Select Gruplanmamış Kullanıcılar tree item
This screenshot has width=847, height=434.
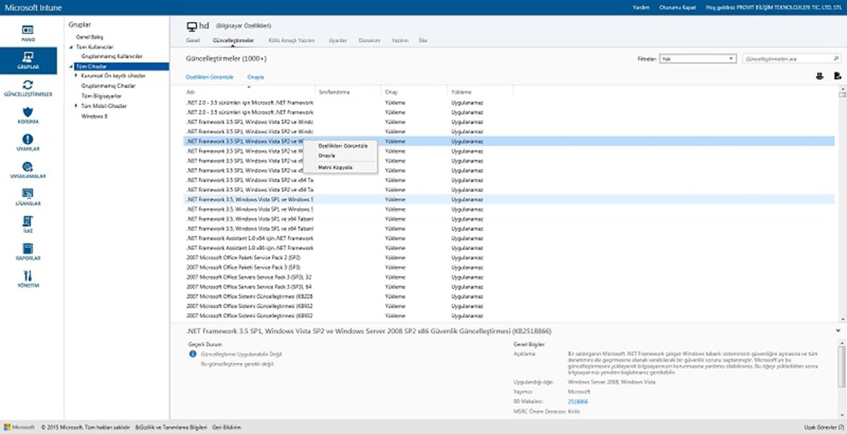(x=112, y=56)
